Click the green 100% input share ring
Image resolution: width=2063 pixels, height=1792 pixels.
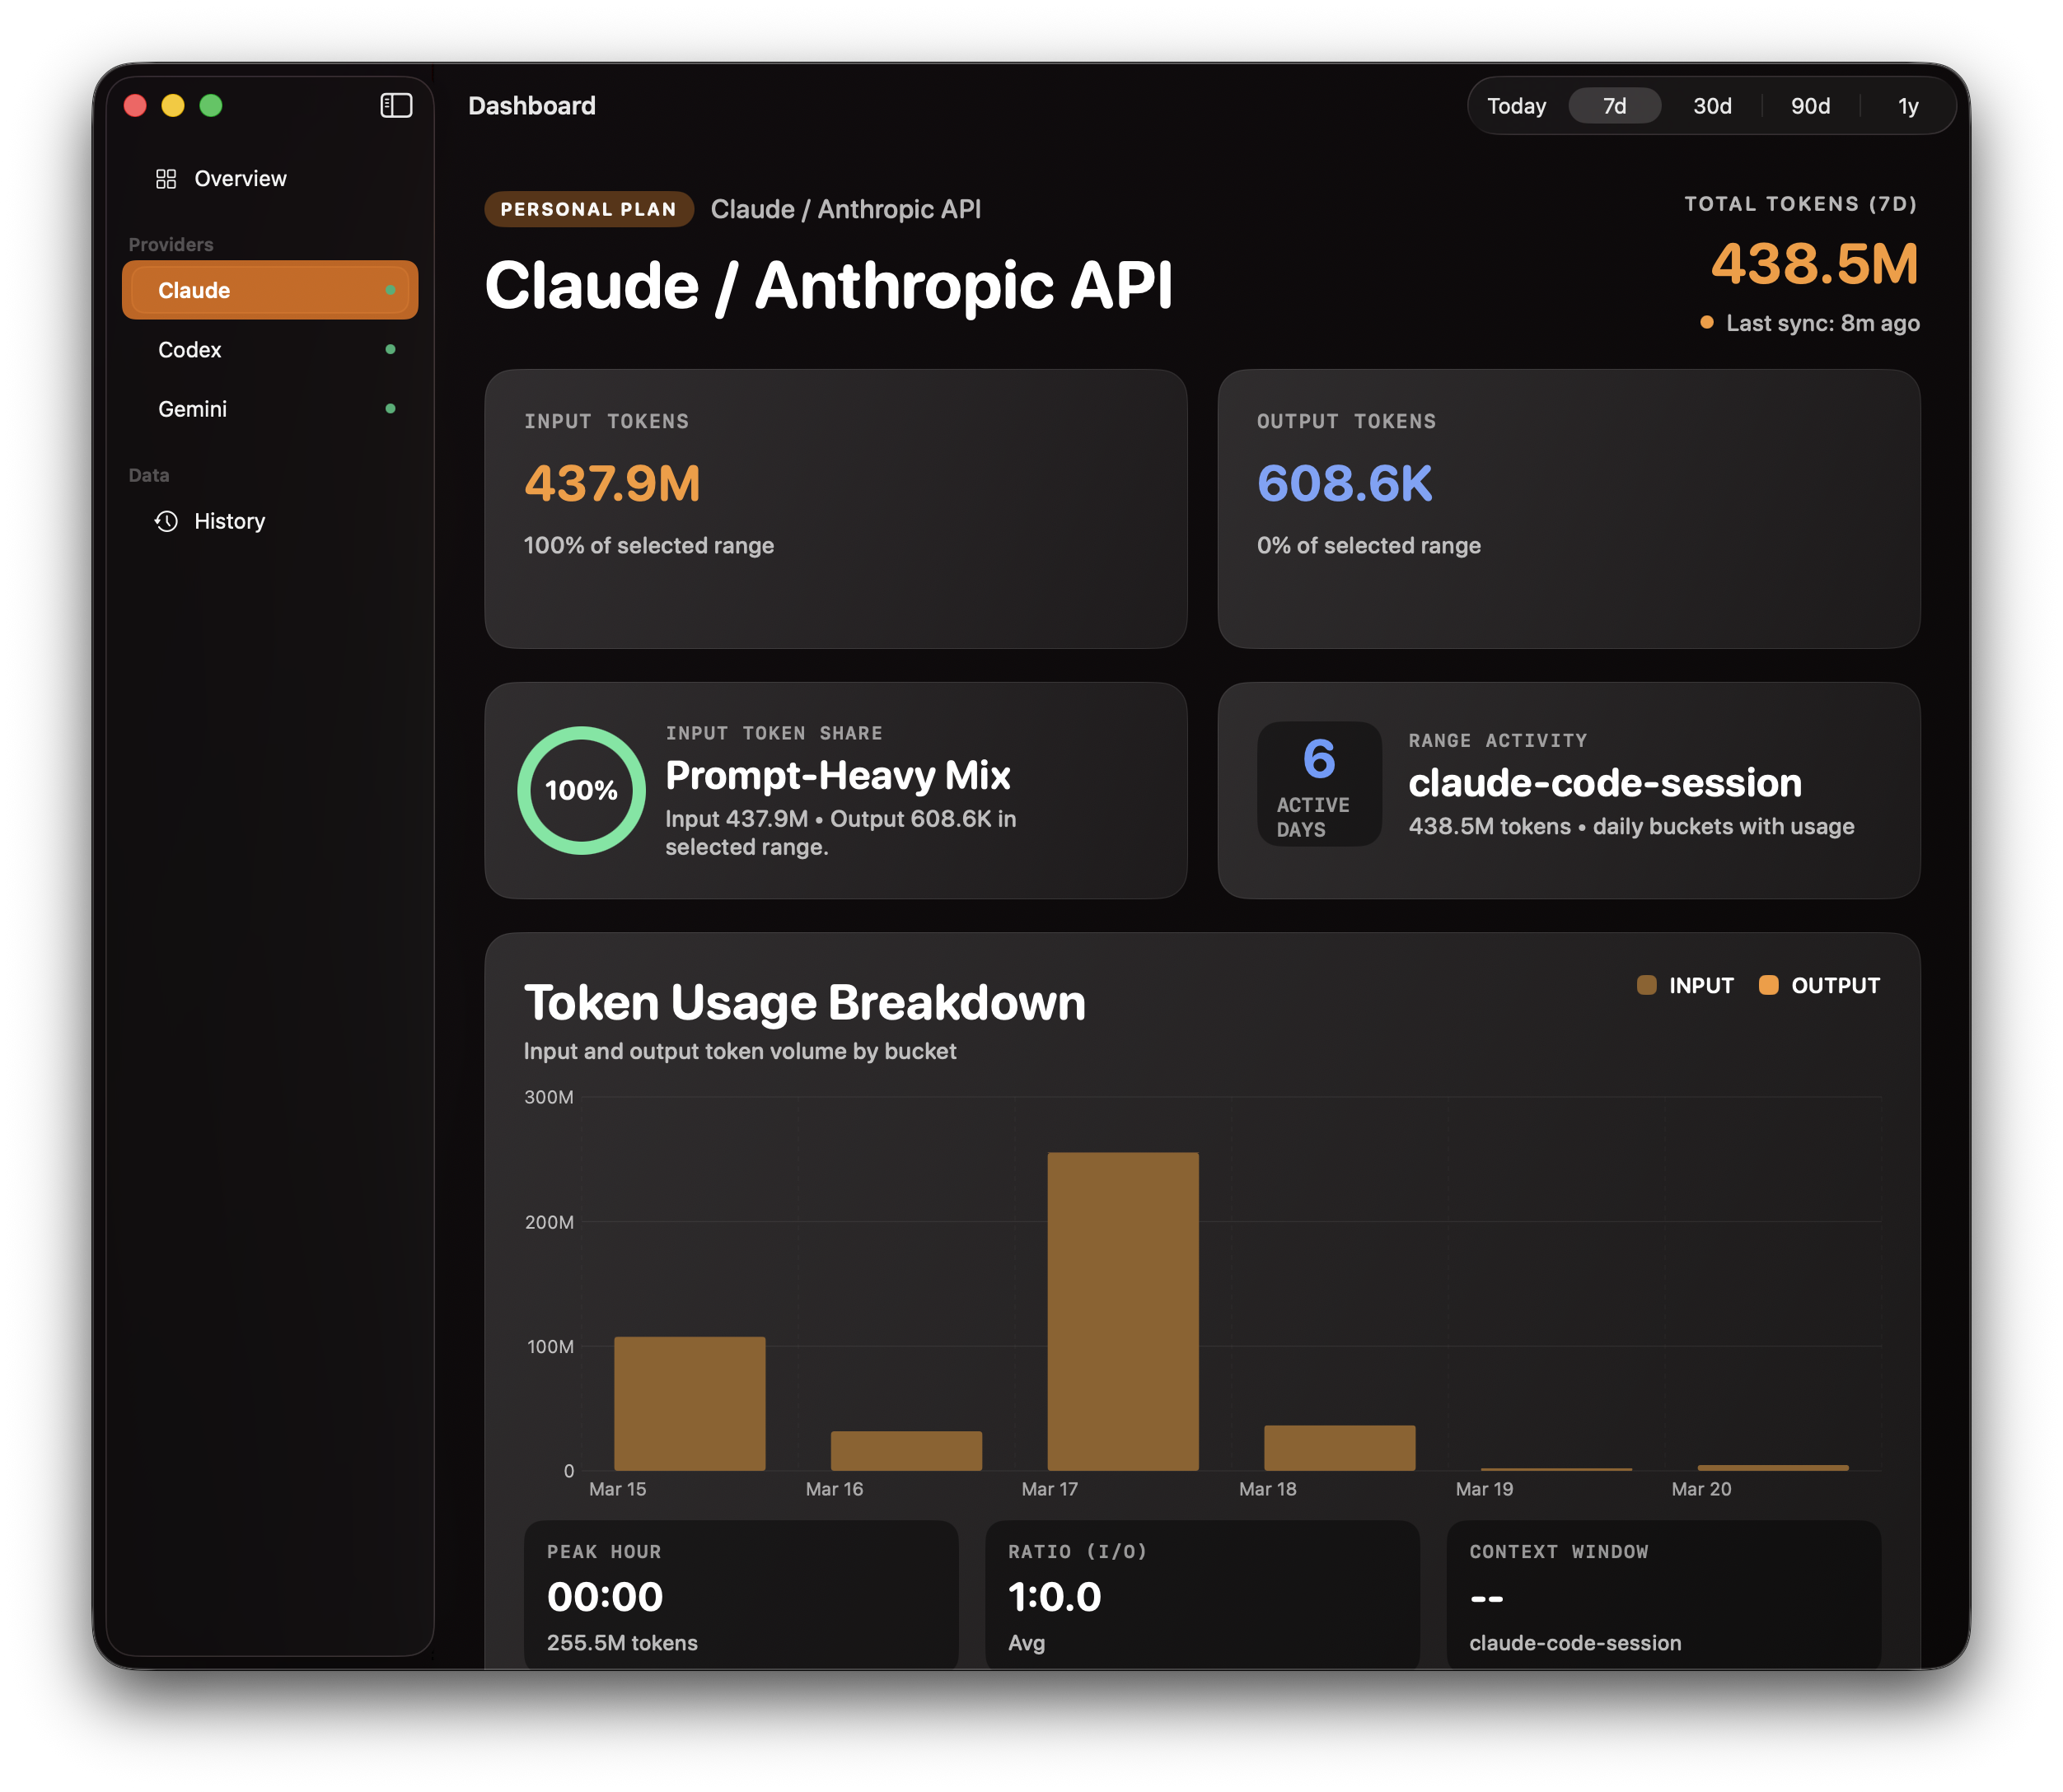tap(580, 790)
